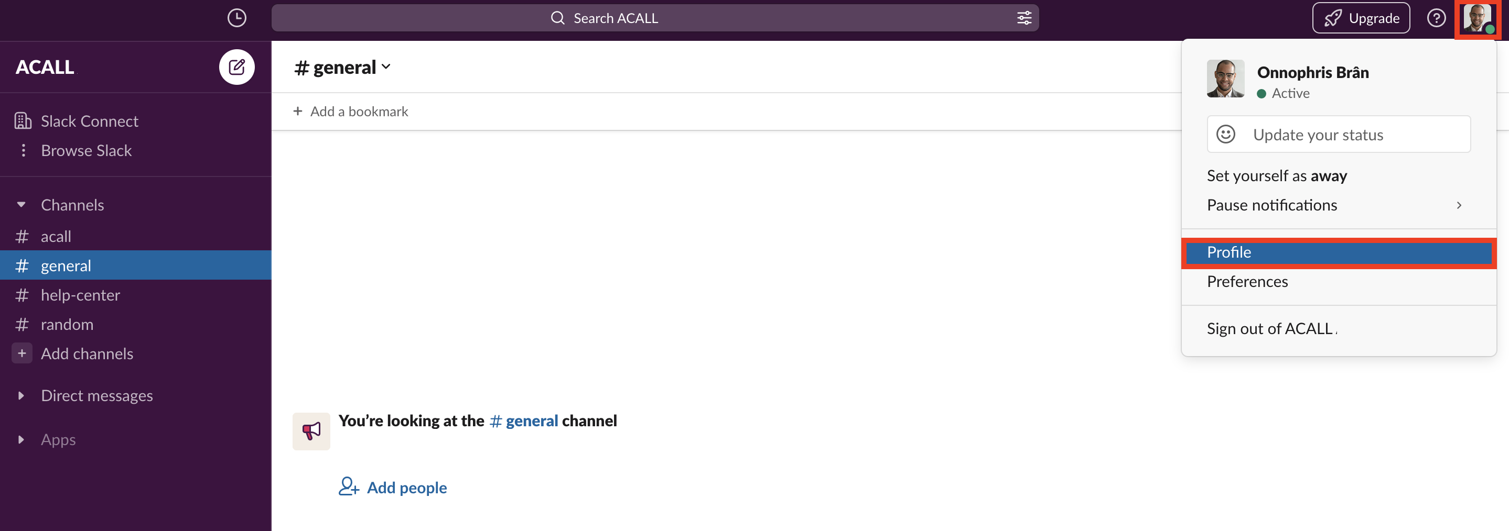Click the search filter sliders icon
Viewport: 1509px width, 531px height.
point(1024,18)
